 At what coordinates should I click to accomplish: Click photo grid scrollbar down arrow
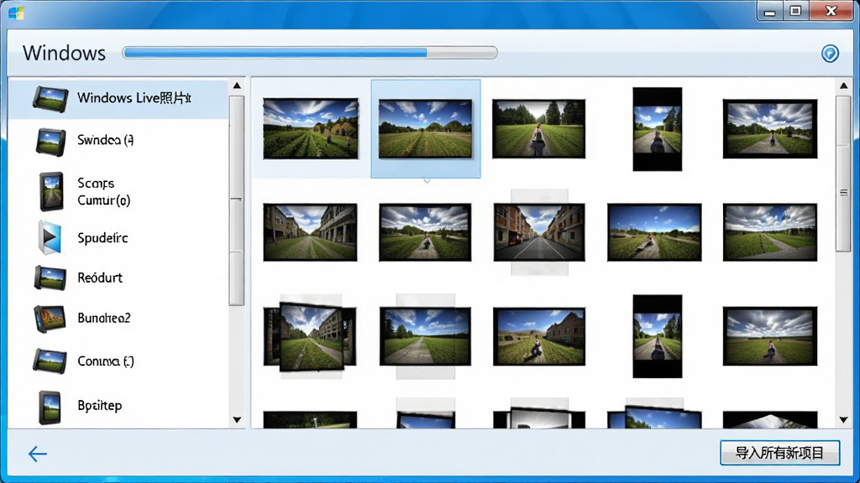click(843, 420)
